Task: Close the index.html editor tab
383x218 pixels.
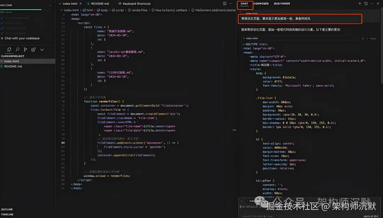Action: (81, 4)
